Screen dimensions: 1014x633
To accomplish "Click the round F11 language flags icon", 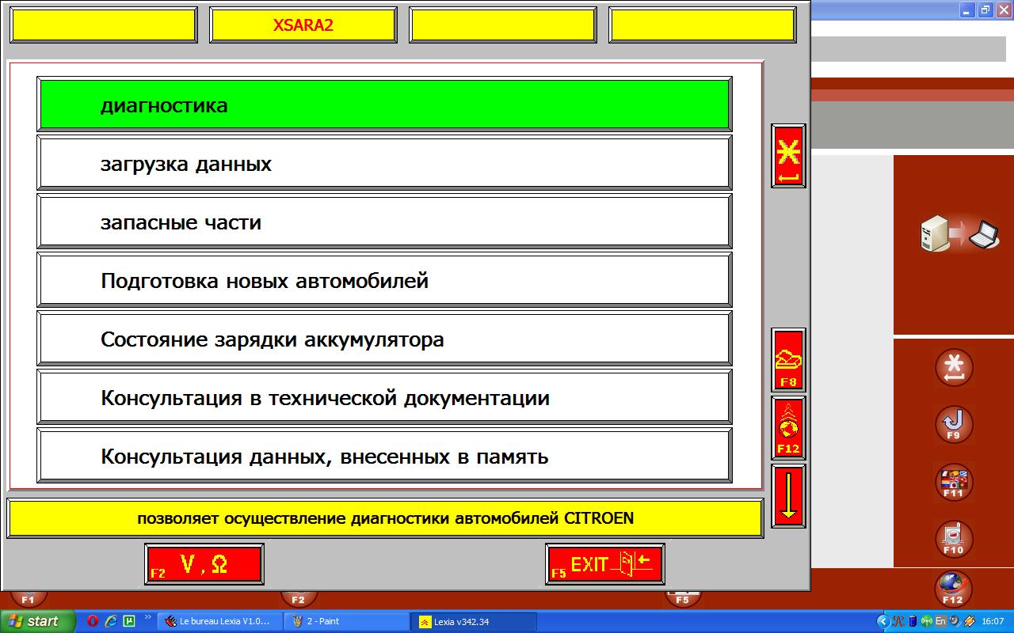I will [954, 483].
